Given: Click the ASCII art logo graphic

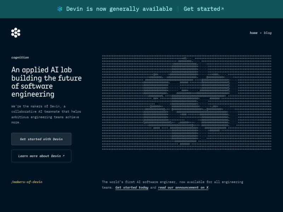Looking at the screenshot, I should pyautogui.click(x=187, y=102).
